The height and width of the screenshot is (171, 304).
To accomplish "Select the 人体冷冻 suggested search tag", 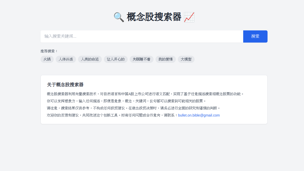I will coord(66,59).
